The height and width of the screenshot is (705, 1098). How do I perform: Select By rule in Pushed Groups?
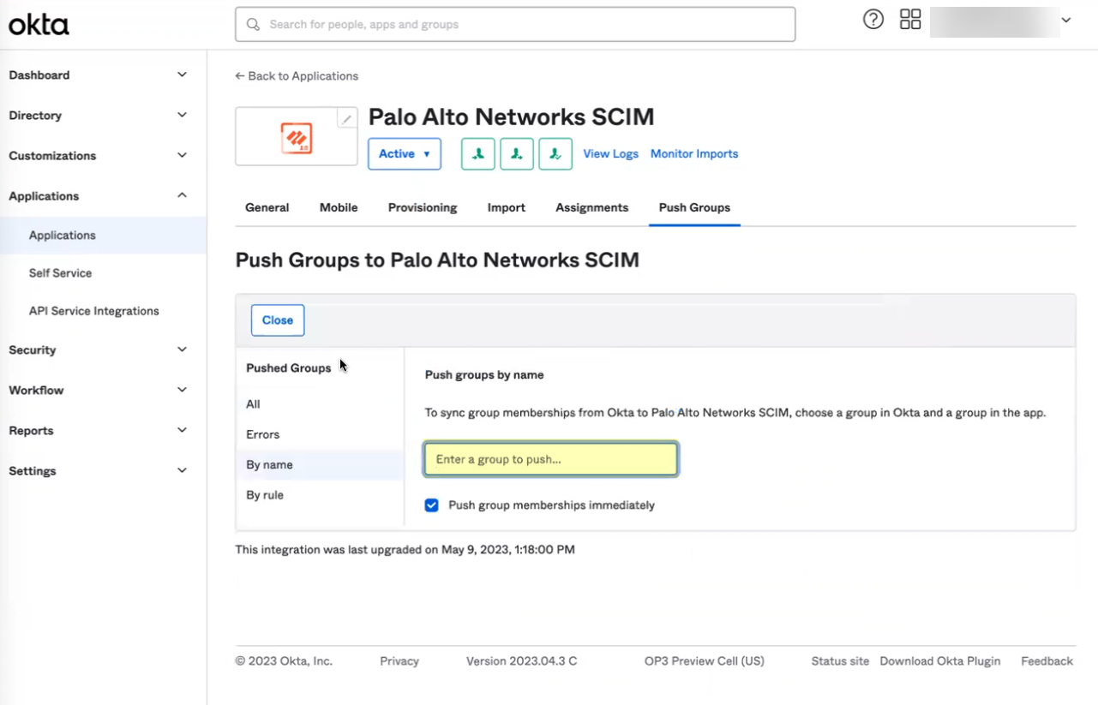click(x=265, y=495)
